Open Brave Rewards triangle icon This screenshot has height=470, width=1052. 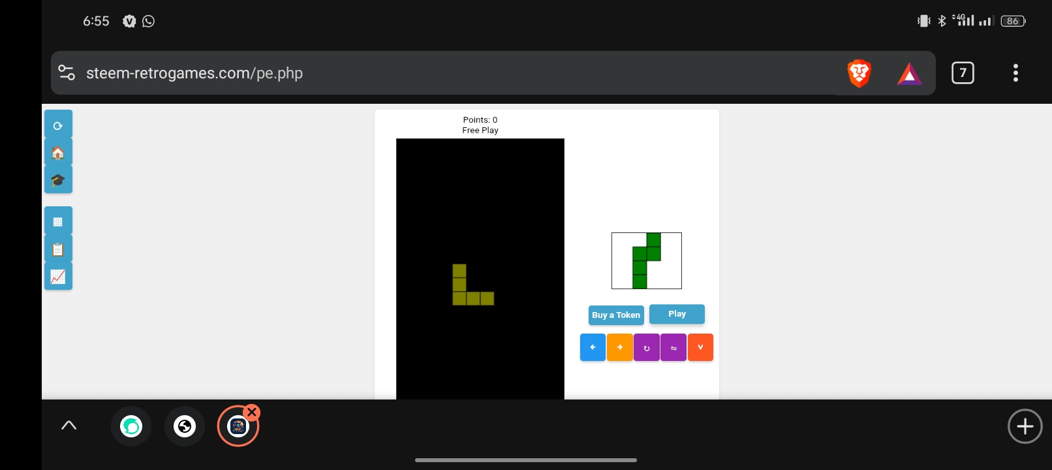tap(909, 74)
